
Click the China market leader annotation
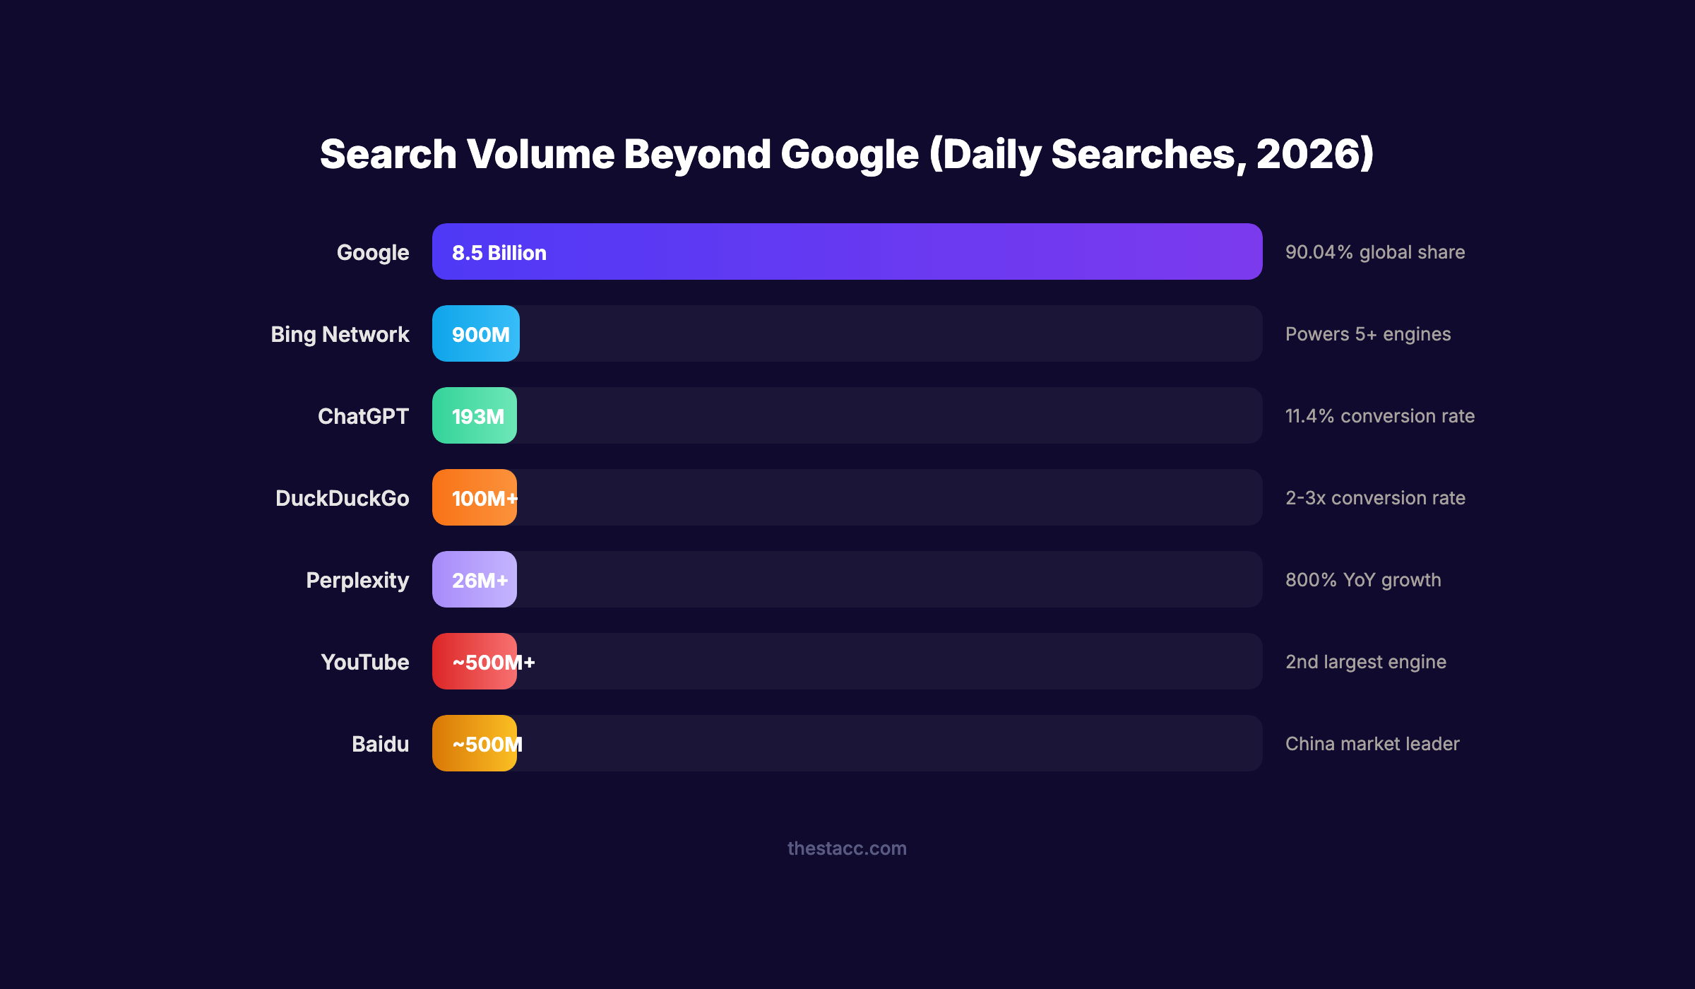(1372, 743)
